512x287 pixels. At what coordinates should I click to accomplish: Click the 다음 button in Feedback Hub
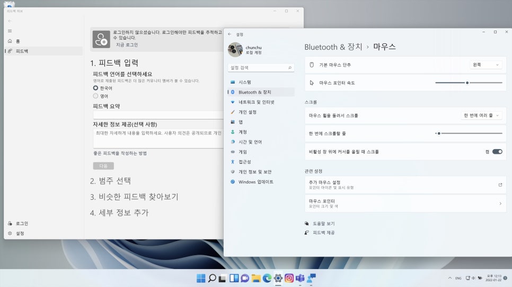point(103,166)
